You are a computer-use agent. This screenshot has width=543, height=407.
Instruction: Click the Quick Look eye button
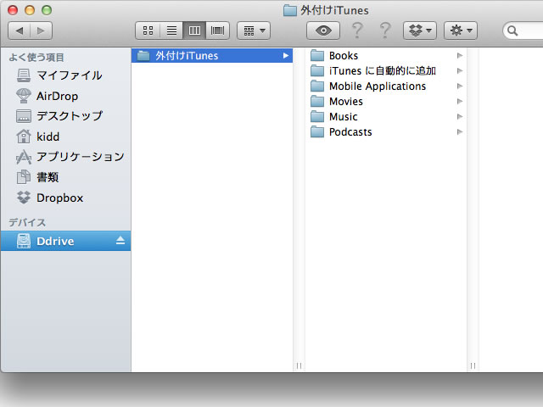[323, 31]
